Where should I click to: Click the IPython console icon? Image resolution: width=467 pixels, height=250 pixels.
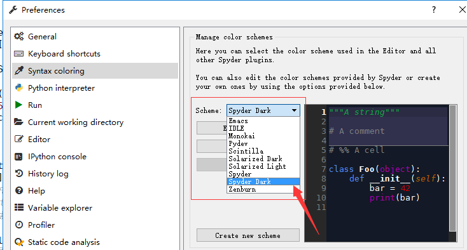tap(18, 157)
